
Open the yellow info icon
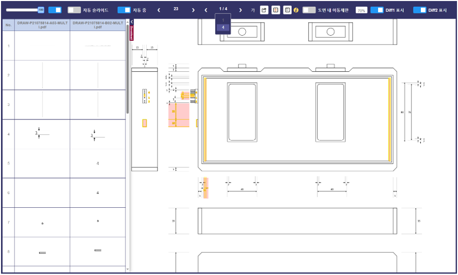tap(296, 10)
